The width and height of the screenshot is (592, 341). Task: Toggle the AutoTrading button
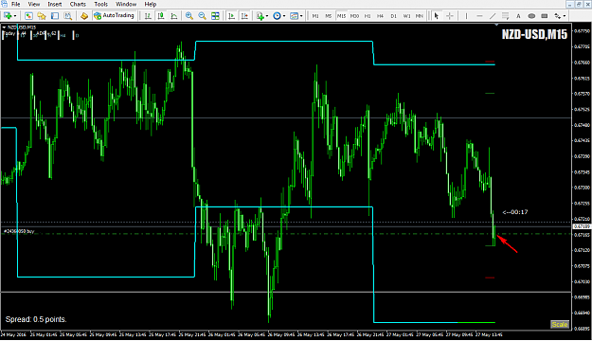point(114,16)
